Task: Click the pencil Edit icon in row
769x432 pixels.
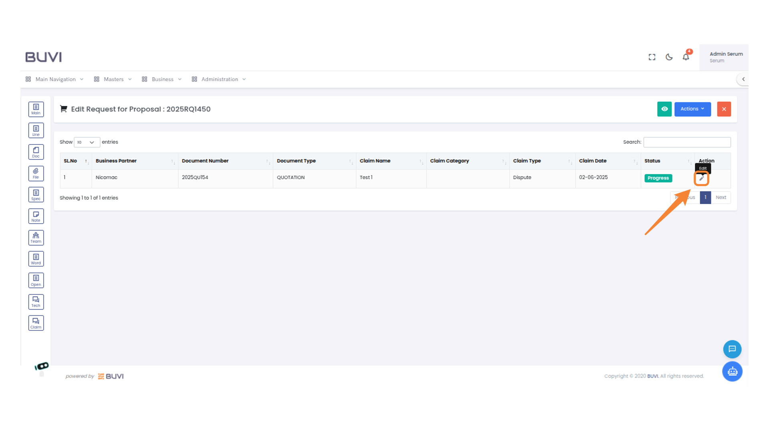Action: click(x=701, y=178)
